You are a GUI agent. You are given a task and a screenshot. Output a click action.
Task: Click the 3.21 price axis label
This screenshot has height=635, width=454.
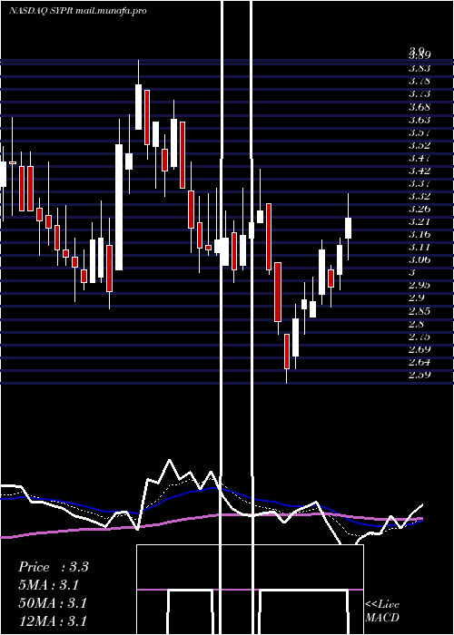coord(419,222)
